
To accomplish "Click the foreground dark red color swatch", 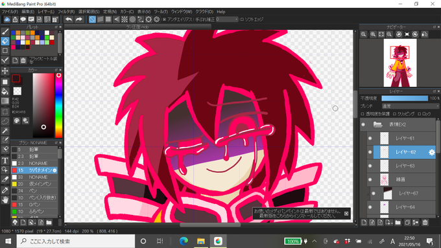I will point(16,78).
